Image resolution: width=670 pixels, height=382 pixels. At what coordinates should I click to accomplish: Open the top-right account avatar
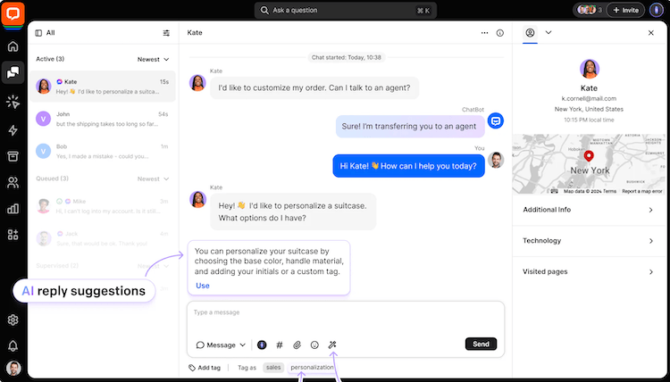click(x=656, y=10)
